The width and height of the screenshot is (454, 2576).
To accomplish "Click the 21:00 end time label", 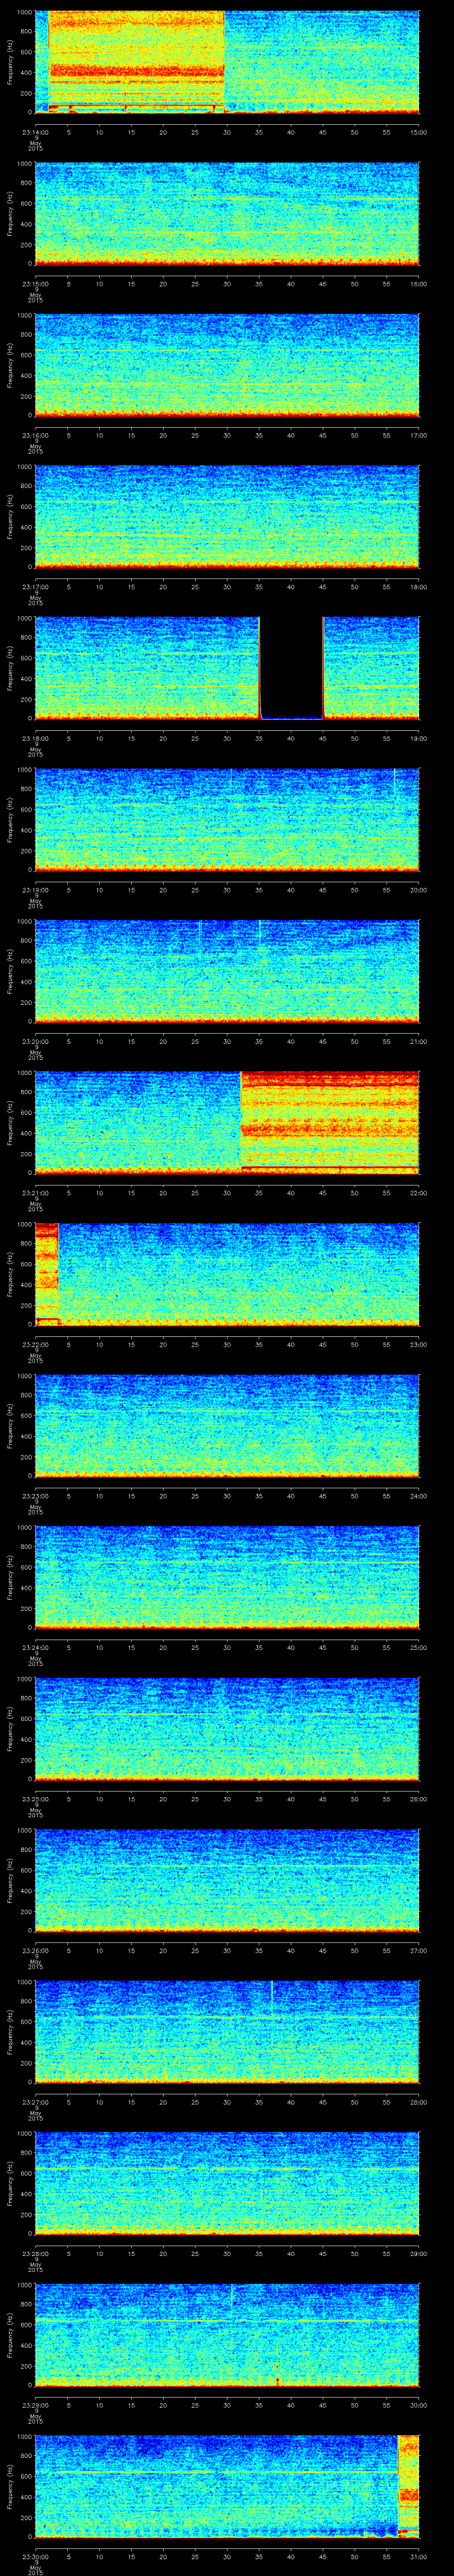I will pos(418,1041).
